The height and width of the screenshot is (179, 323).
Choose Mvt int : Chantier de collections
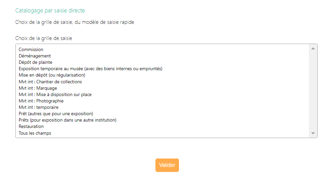tap(50, 82)
